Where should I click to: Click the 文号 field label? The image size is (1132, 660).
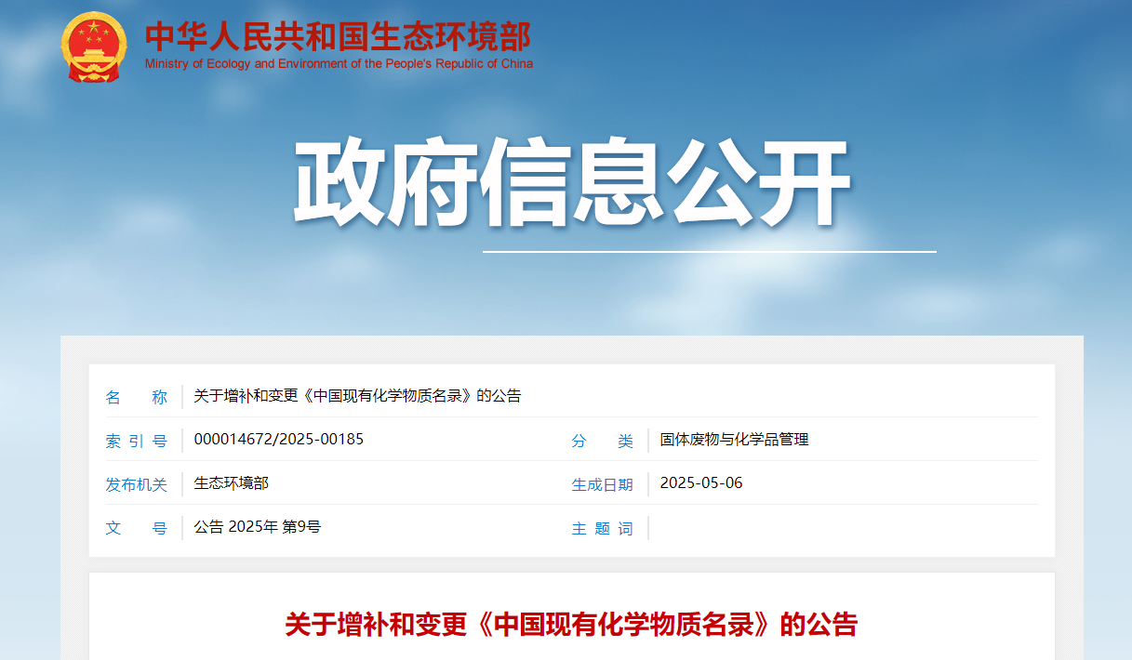(136, 528)
